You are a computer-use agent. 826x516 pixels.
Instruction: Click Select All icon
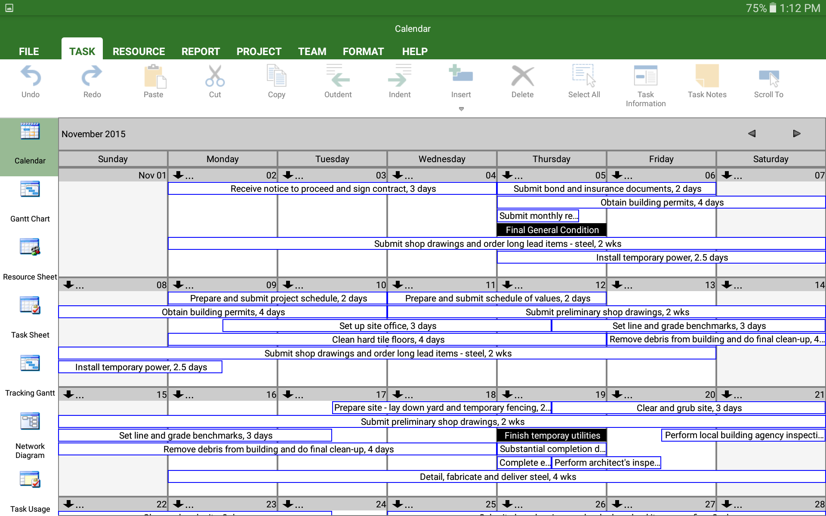(x=584, y=76)
